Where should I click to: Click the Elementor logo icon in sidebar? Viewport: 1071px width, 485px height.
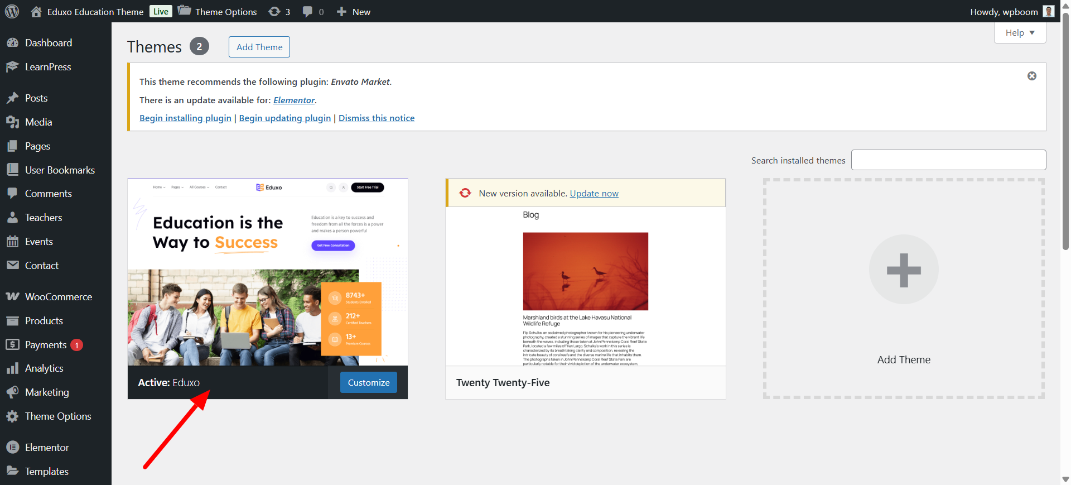coord(12,448)
